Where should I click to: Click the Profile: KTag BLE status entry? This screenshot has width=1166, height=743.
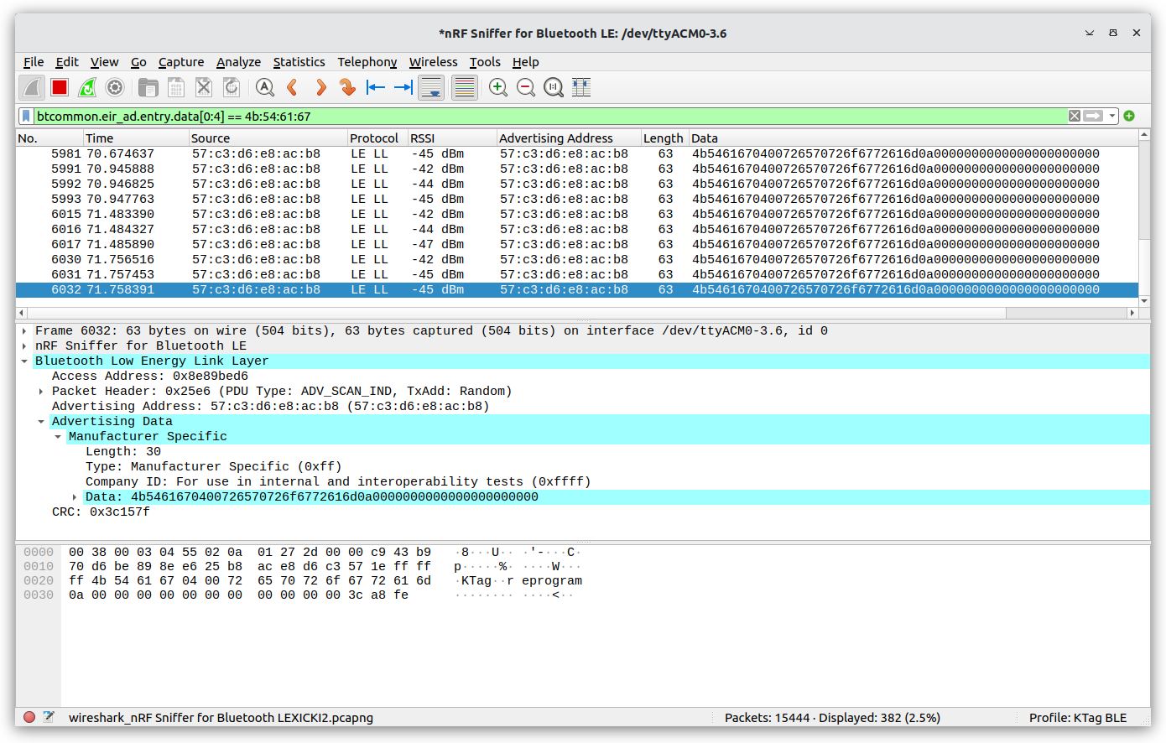[1078, 718]
